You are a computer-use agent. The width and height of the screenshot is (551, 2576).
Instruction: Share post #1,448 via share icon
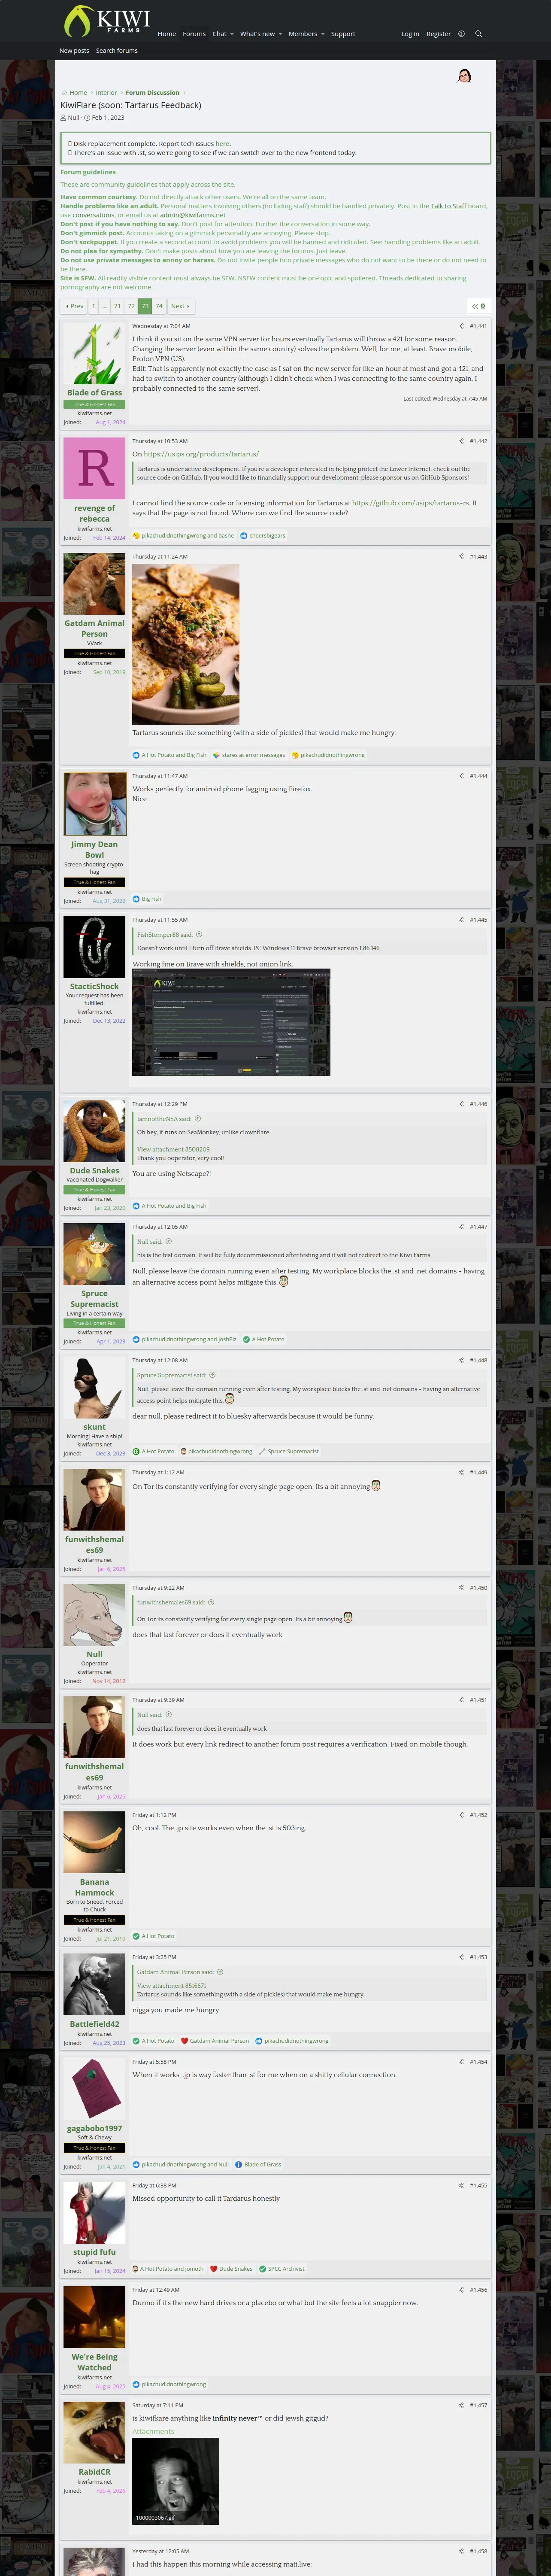click(461, 1360)
